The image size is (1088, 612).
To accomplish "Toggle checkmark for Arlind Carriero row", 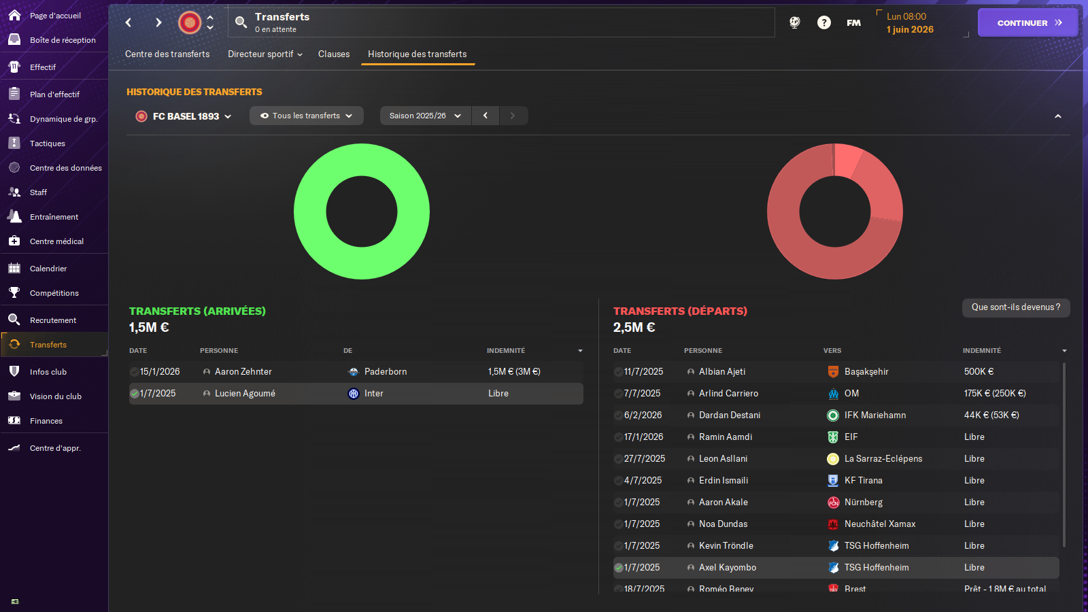I will click(x=618, y=394).
